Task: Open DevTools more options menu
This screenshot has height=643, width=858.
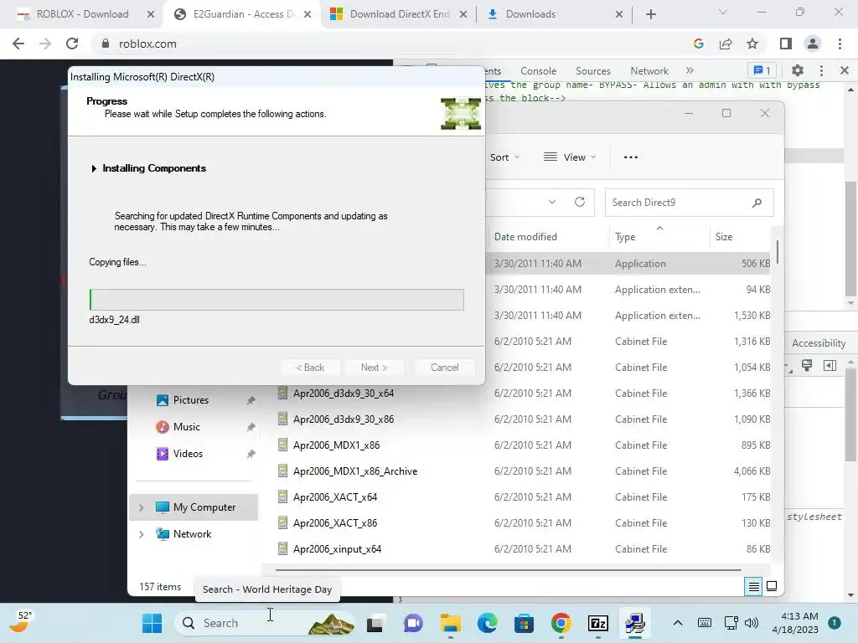Action: [x=821, y=70]
